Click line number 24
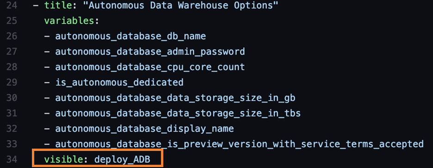 (x=11, y=5)
